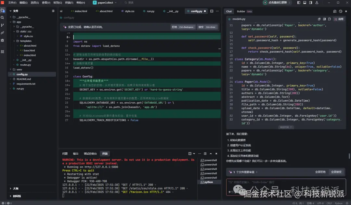Toggle the right sidebar layout
Screen dimensions: 351x205
pyautogui.click(x=311, y=3)
